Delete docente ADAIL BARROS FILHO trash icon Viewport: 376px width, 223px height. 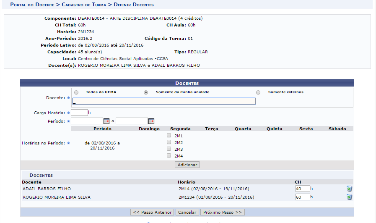tap(350, 189)
